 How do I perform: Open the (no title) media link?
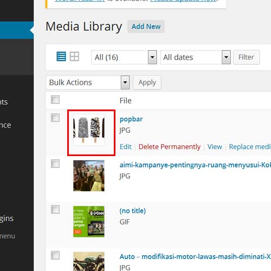pyautogui.click(x=133, y=211)
